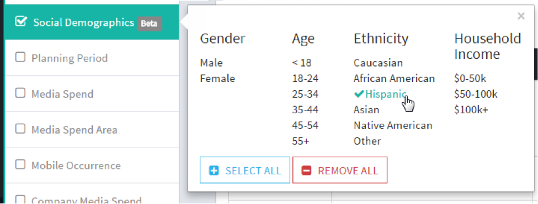Pick the Asian ethnicity option
Screen dimensions: 538x204
coord(366,109)
